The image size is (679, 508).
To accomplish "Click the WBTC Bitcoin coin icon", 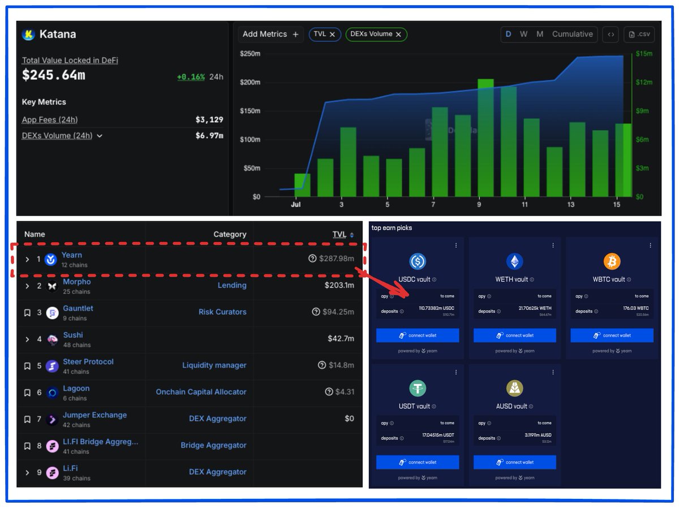I will (x=612, y=261).
